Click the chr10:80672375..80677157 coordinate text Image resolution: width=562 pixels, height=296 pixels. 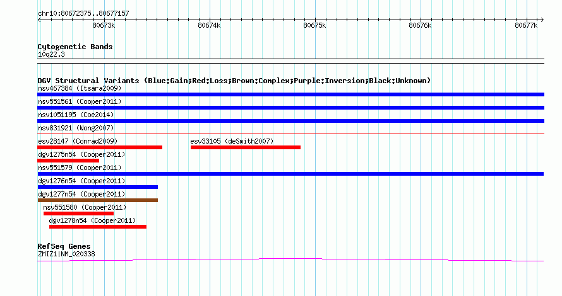coord(83,14)
